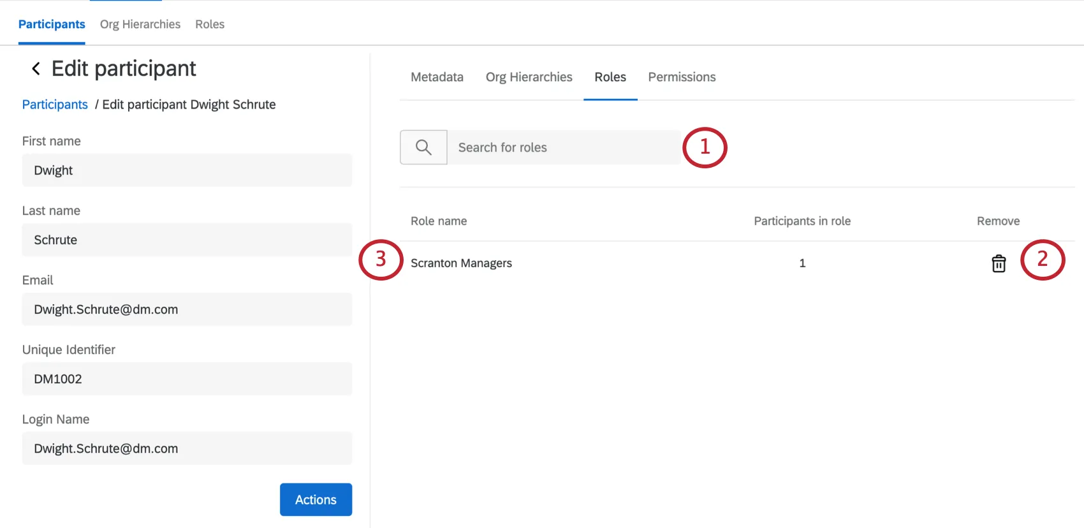
Task: Focus the Search for roles field
Action: click(563, 147)
